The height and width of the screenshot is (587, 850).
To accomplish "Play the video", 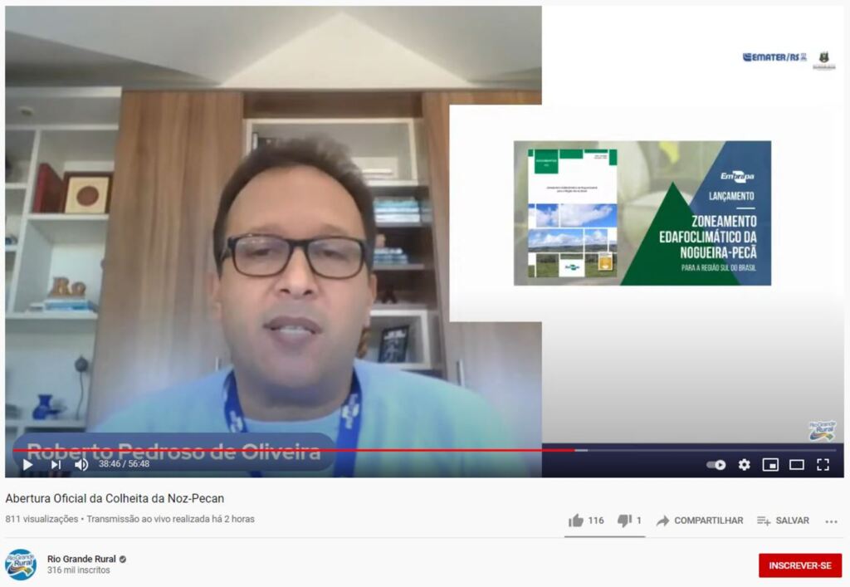I will point(27,464).
